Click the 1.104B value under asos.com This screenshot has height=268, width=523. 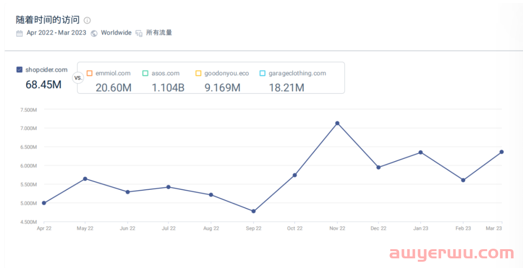pyautogui.click(x=168, y=88)
